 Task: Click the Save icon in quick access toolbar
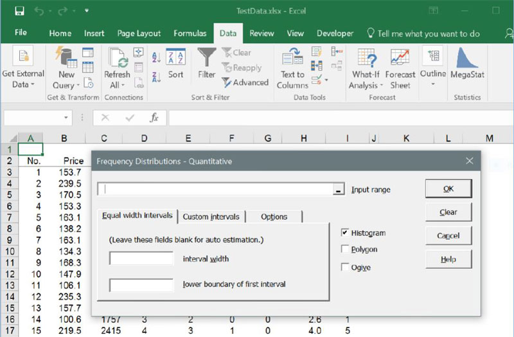pyautogui.click(x=19, y=11)
